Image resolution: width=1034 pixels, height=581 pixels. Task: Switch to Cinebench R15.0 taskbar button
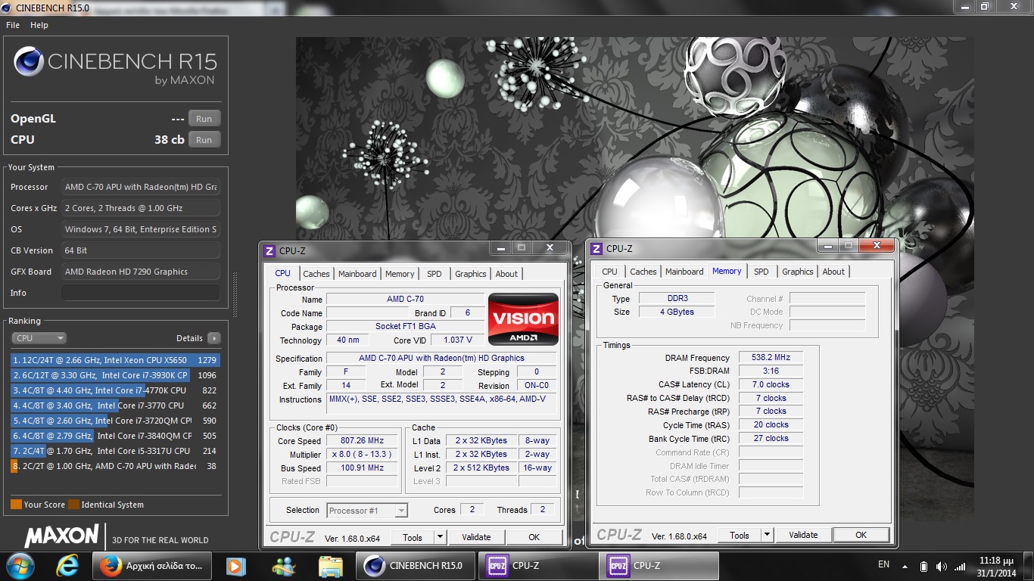(x=416, y=566)
